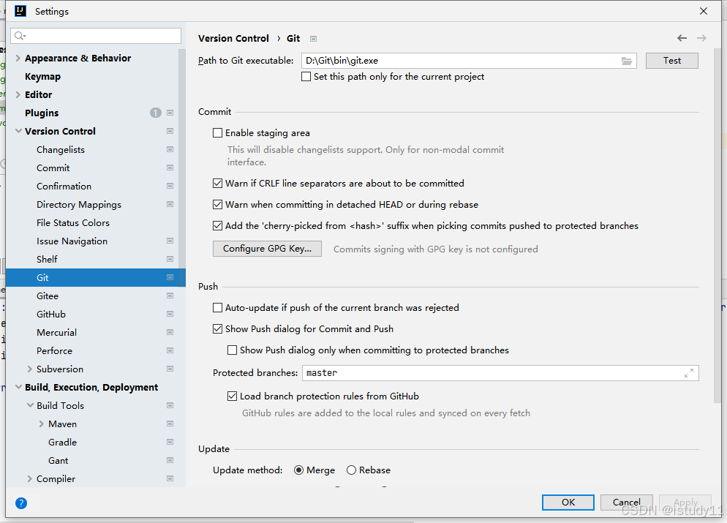Expand the Subversion node arrow
This screenshot has height=523, width=727.
click(x=30, y=369)
